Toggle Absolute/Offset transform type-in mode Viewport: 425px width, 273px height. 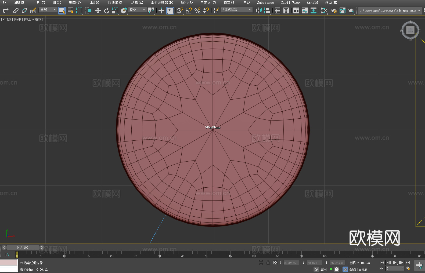pos(275,263)
